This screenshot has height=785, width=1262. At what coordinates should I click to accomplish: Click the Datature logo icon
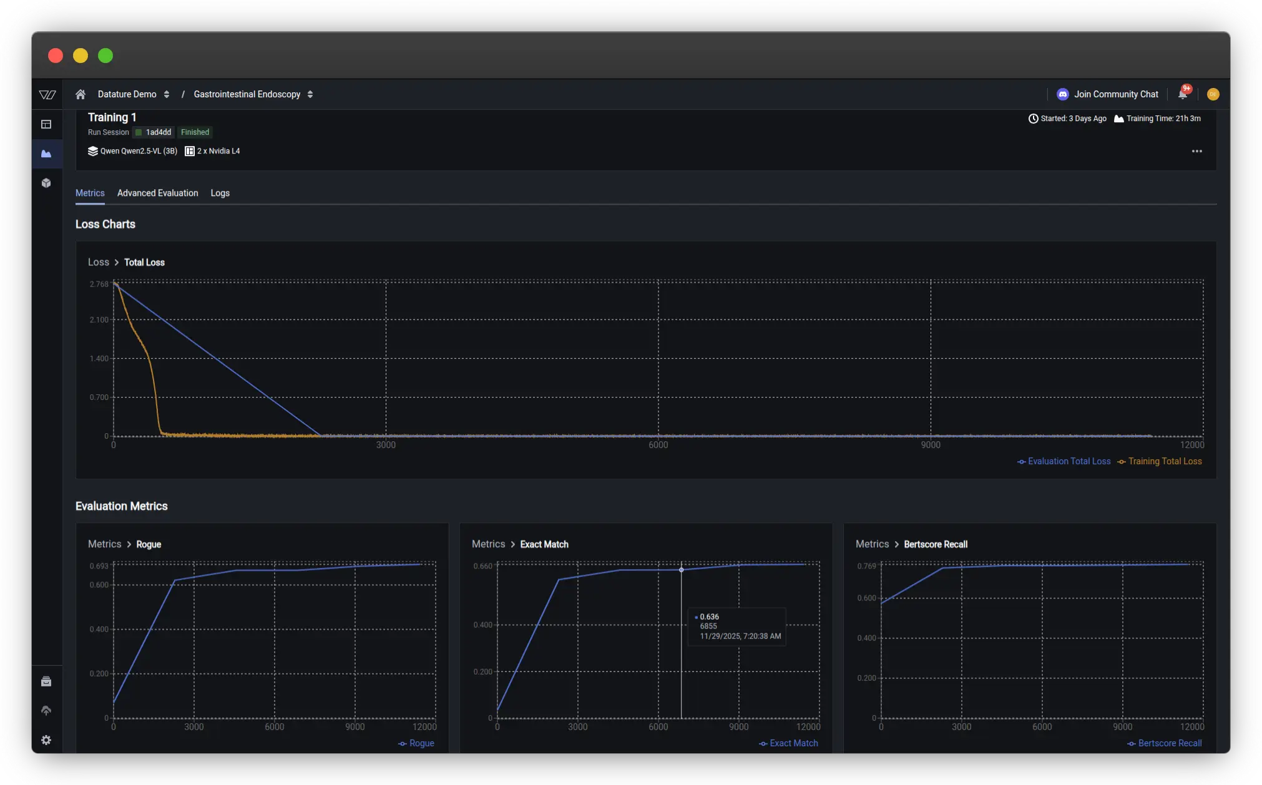(x=47, y=94)
